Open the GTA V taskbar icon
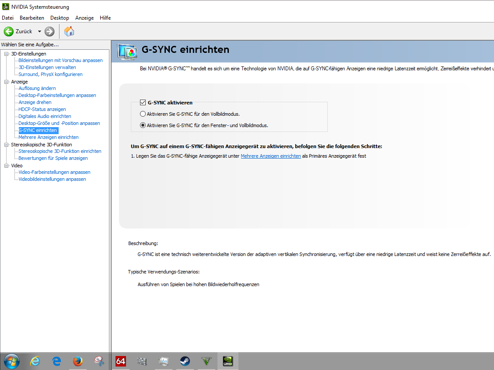 (x=207, y=361)
